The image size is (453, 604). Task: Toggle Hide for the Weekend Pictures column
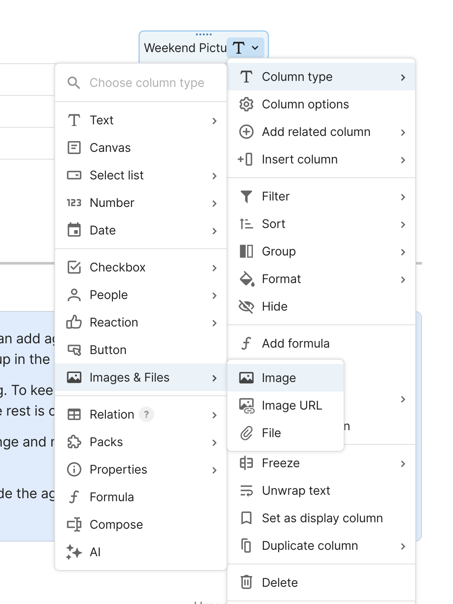click(x=274, y=306)
